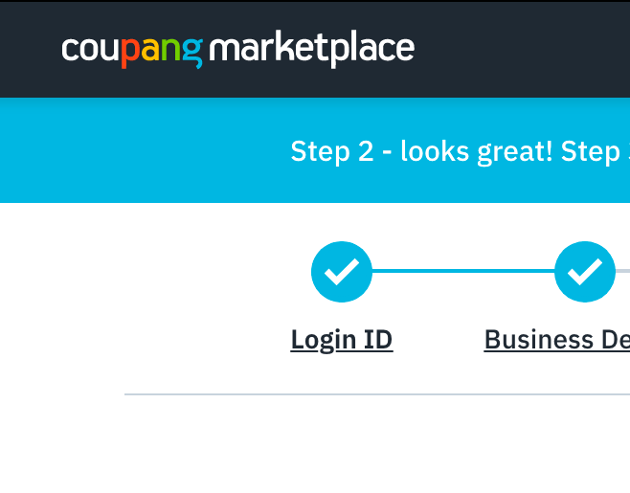
Task: Click the red letter "p" in coupang logo
Action: [x=130, y=53]
